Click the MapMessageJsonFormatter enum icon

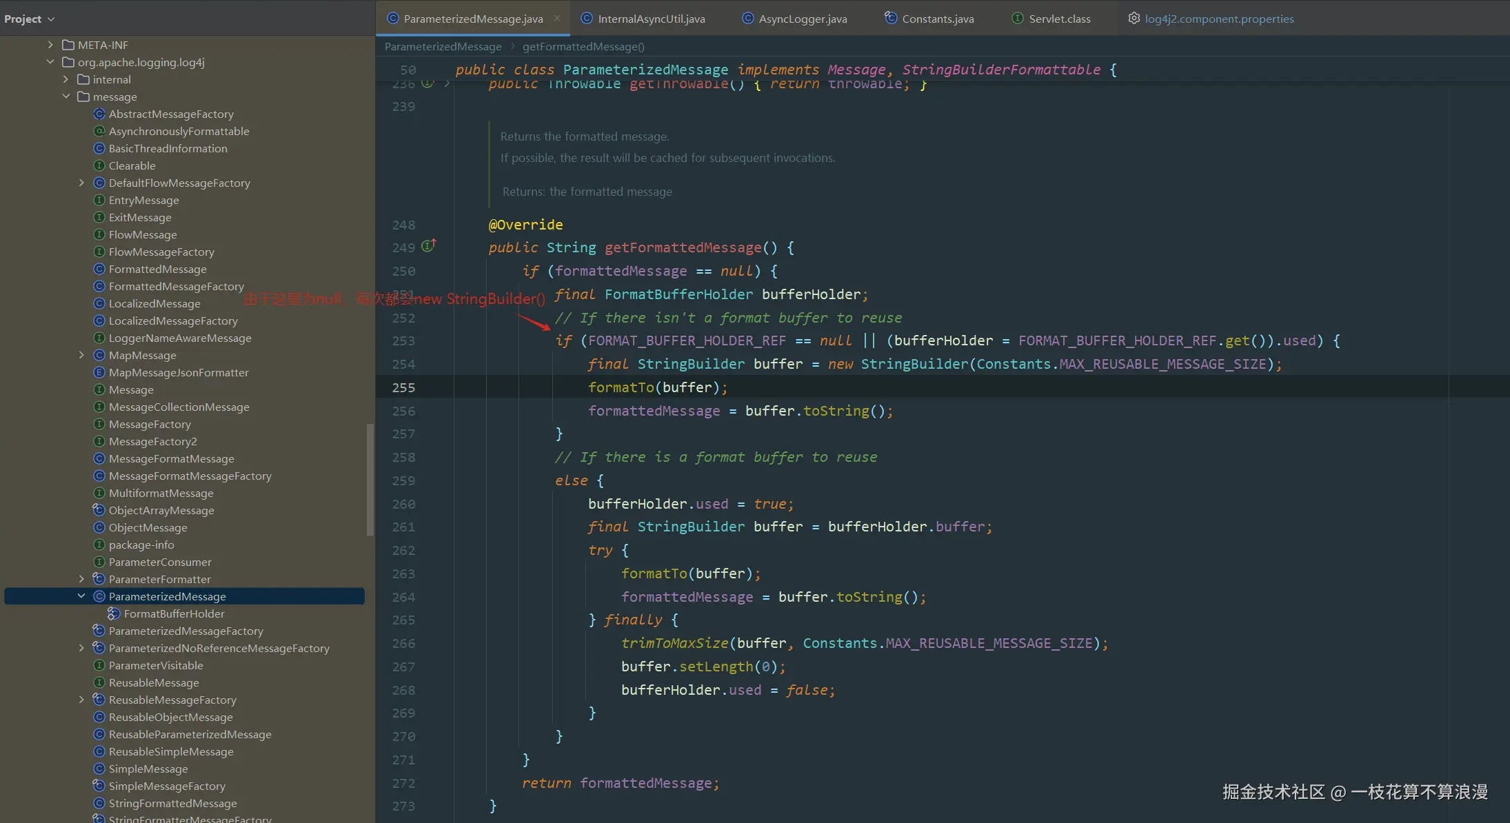click(99, 372)
